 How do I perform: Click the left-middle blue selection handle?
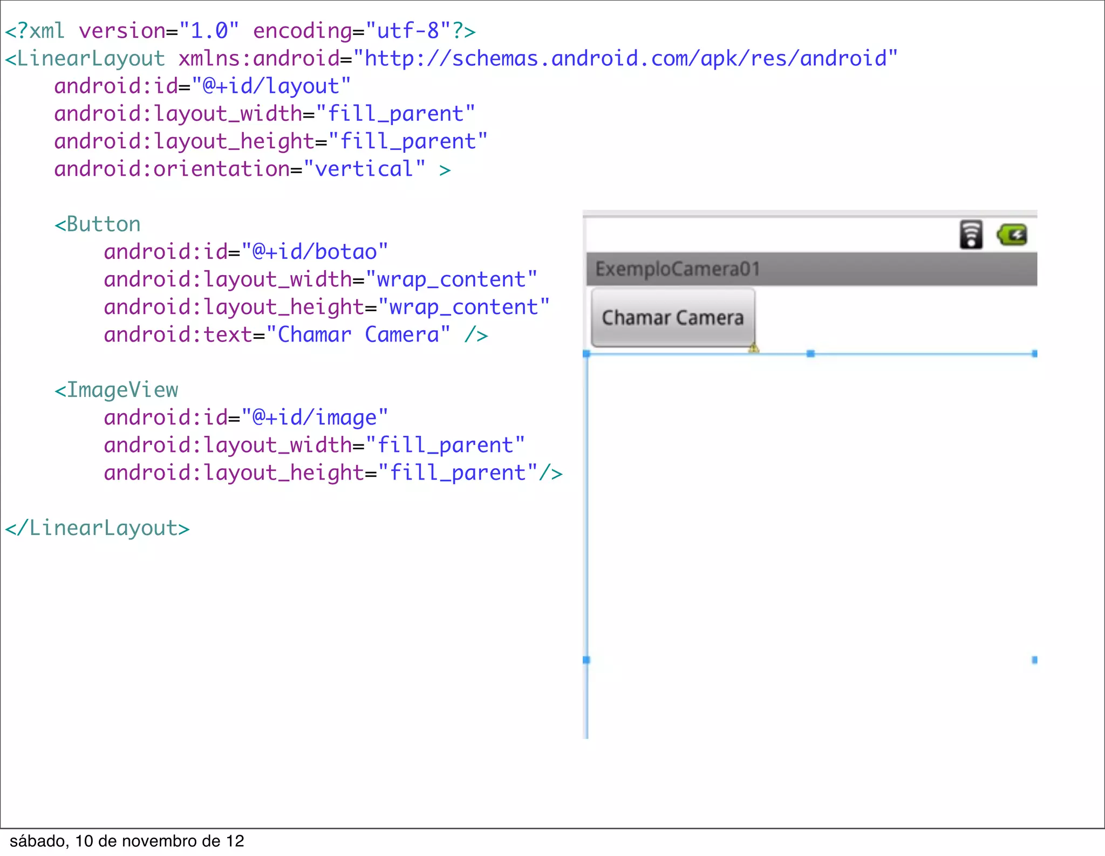[586, 660]
